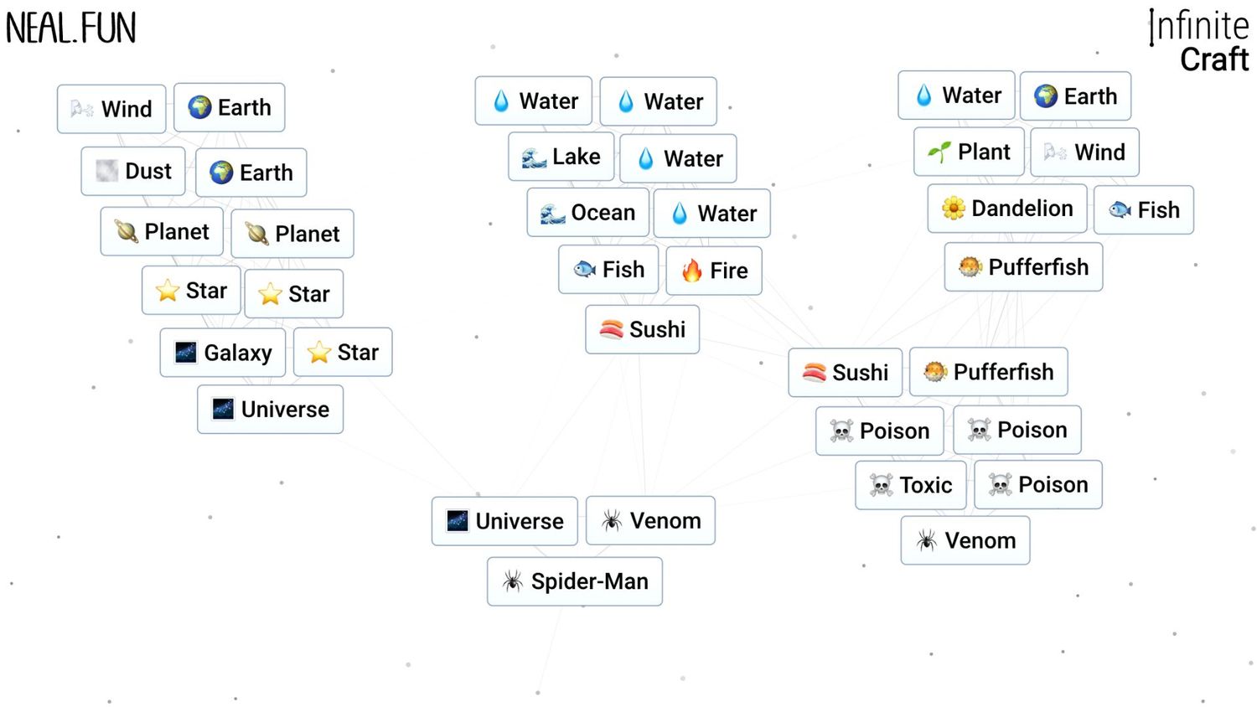This screenshot has height=707, width=1257.
Task: Click the Infinite Craft logo
Action: click(x=1199, y=41)
